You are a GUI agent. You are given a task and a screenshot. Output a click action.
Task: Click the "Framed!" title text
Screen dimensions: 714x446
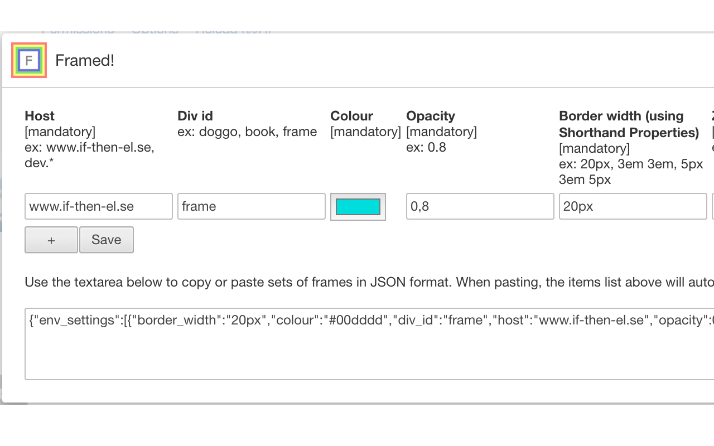point(85,60)
